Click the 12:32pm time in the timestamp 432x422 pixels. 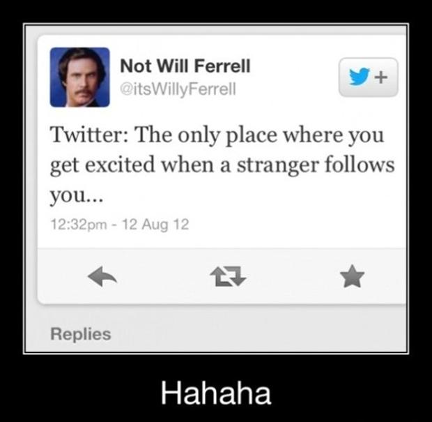[79, 224]
